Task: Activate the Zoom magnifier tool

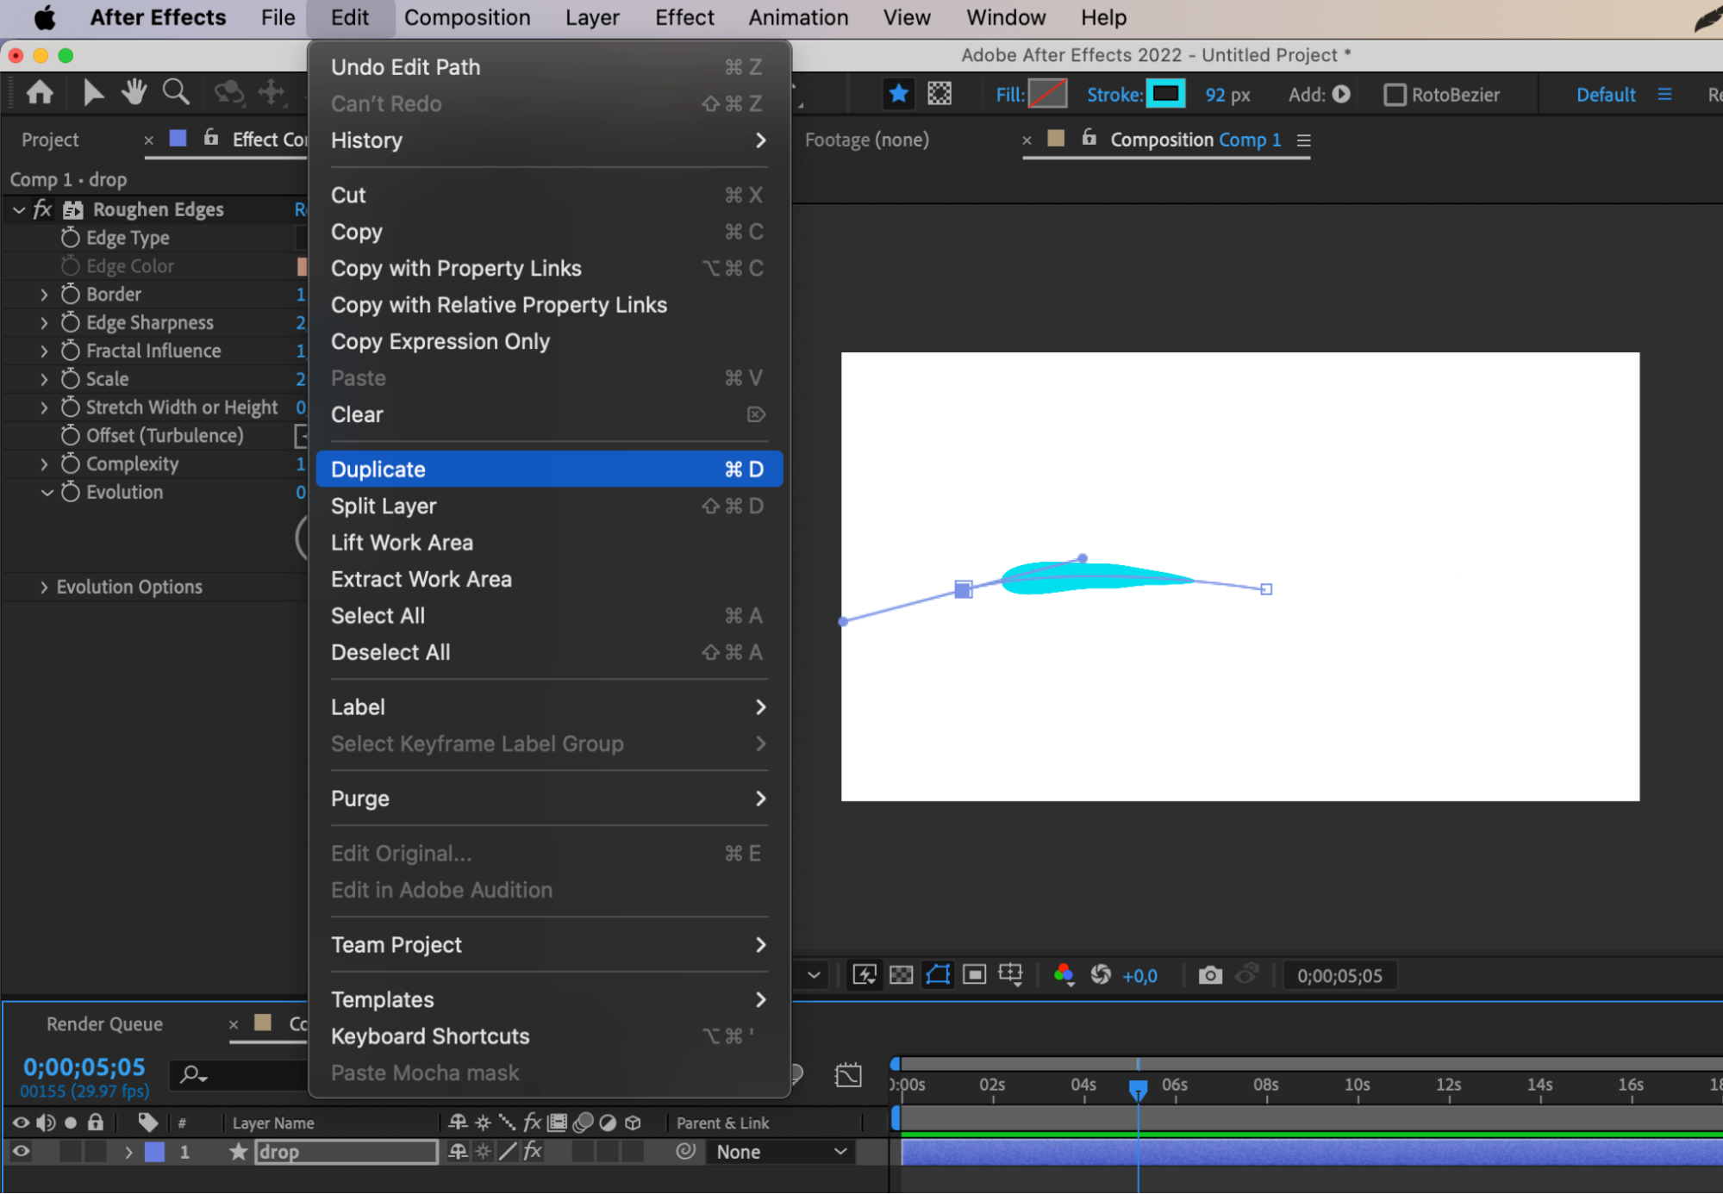Action: point(176,92)
